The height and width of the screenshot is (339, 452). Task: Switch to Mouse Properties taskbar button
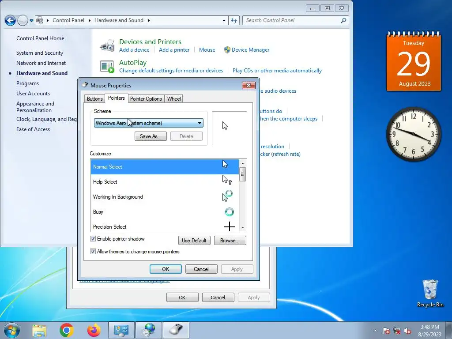coord(176,330)
